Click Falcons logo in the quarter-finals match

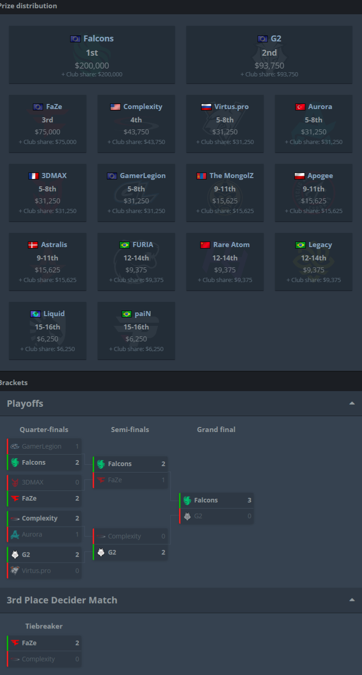click(x=15, y=462)
